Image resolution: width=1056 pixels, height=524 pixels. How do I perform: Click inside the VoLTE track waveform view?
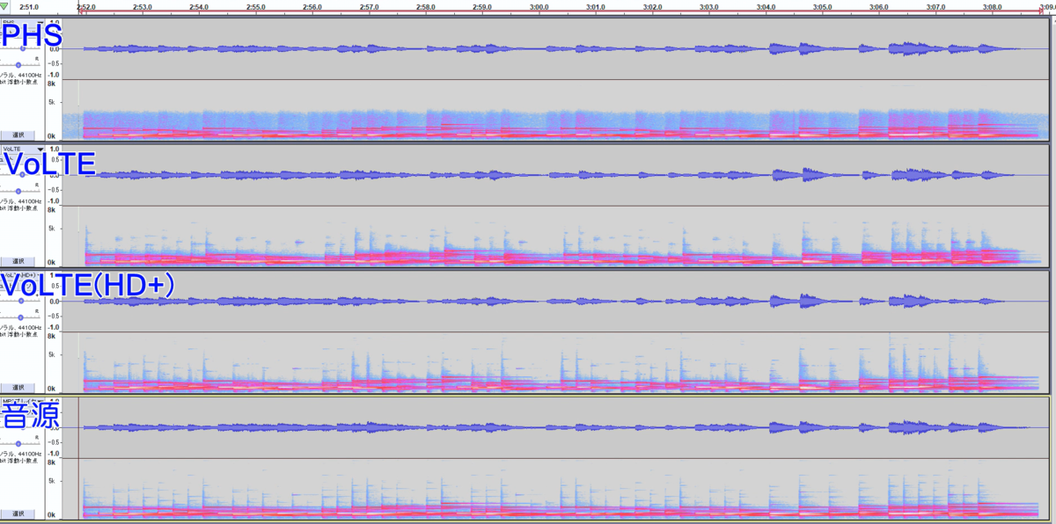(556, 175)
